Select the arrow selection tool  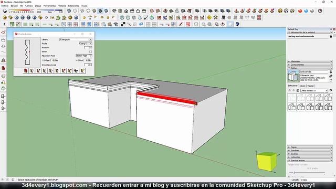pyautogui.click(x=5, y=24)
